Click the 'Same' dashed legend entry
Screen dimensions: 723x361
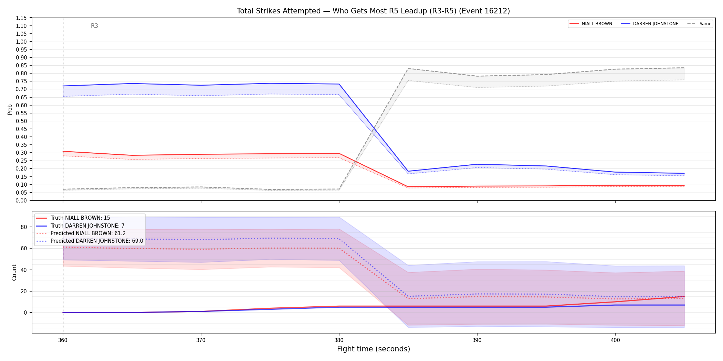(699, 24)
